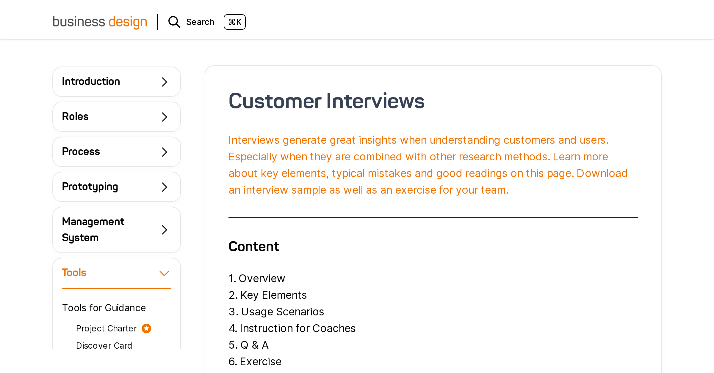Viewport: 714px width, 373px height.
Task: Click the search magnifier icon
Action: click(174, 22)
